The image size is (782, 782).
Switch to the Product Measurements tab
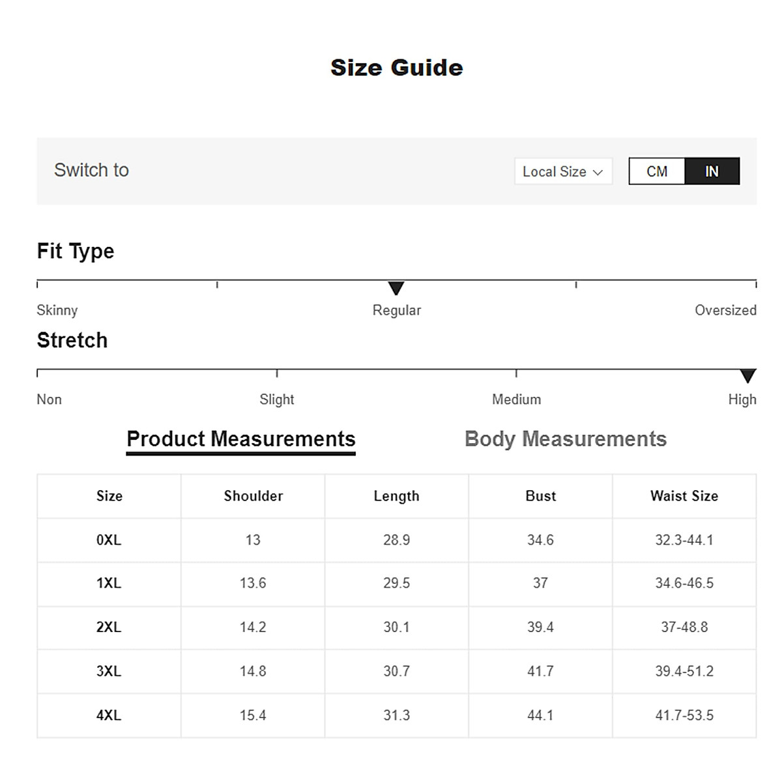coord(241,439)
